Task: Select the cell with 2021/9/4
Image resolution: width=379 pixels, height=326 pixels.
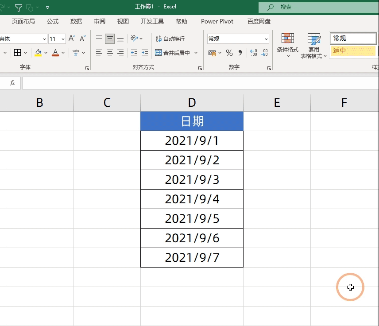Action: click(192, 199)
